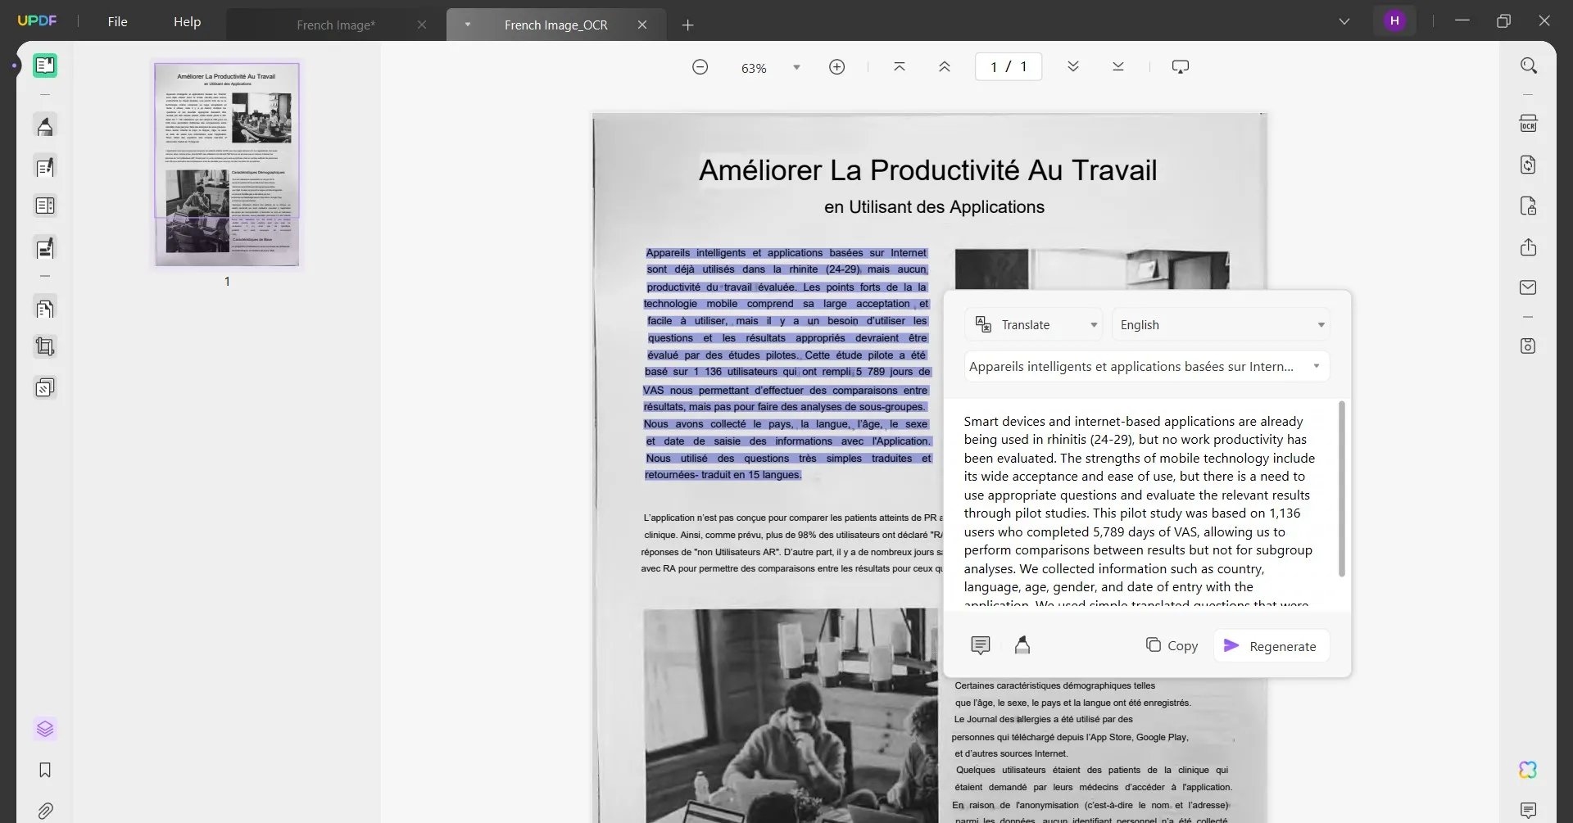
Task: Open the File menu
Action: (x=117, y=22)
